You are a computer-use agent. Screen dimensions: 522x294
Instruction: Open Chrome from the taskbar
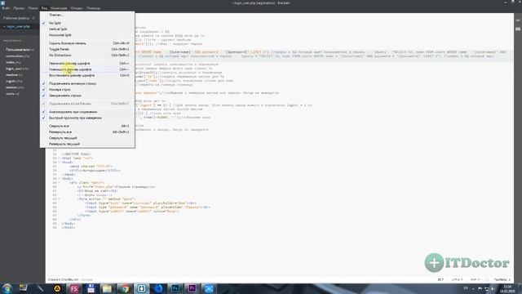coord(125,288)
